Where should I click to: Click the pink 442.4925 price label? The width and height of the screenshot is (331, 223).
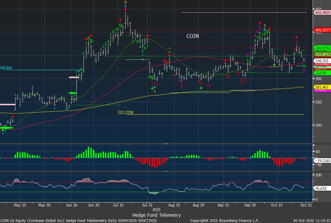click(322, 13)
